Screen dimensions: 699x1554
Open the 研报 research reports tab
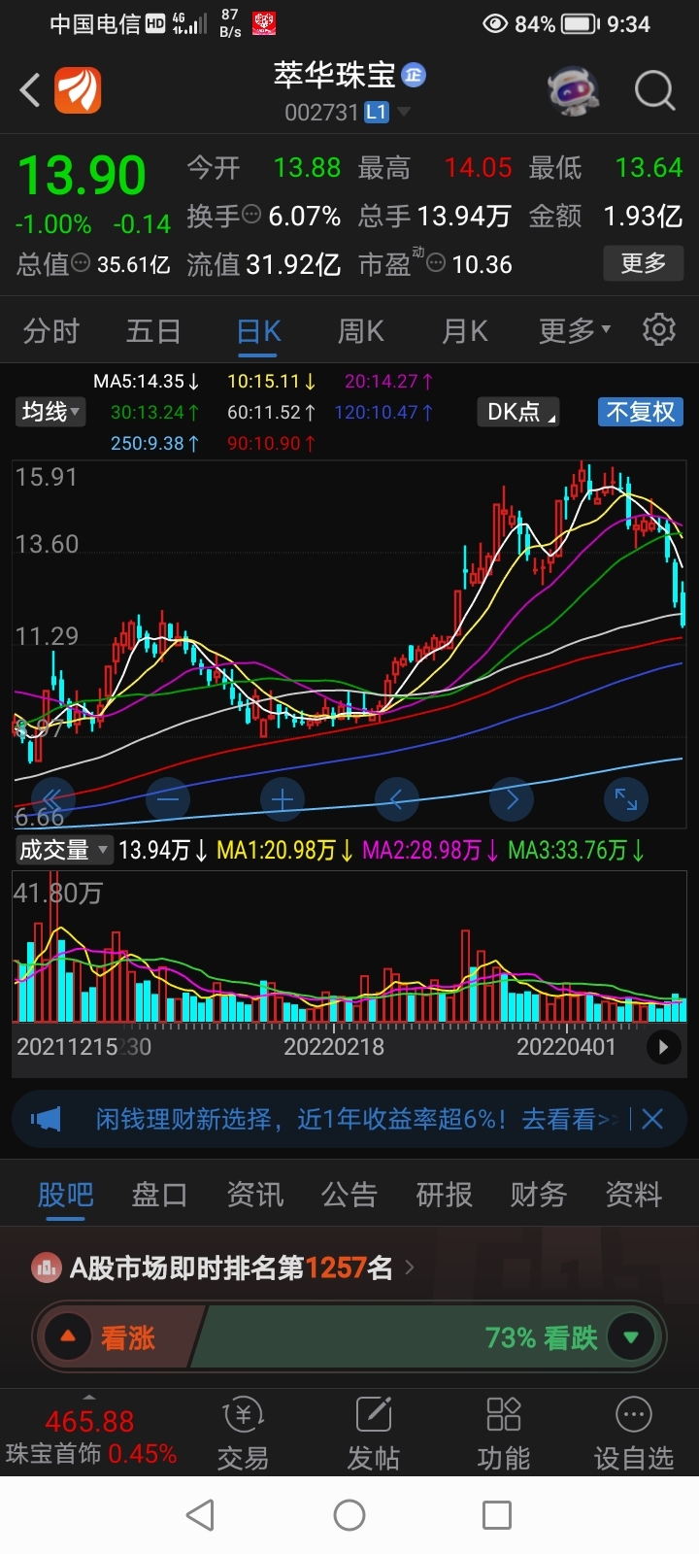point(444,1194)
